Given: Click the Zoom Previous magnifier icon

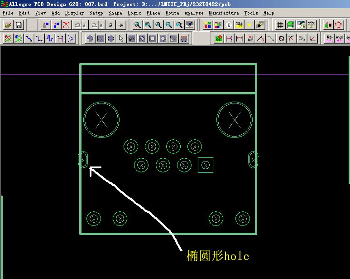Looking at the screenshot, I should 179,25.
